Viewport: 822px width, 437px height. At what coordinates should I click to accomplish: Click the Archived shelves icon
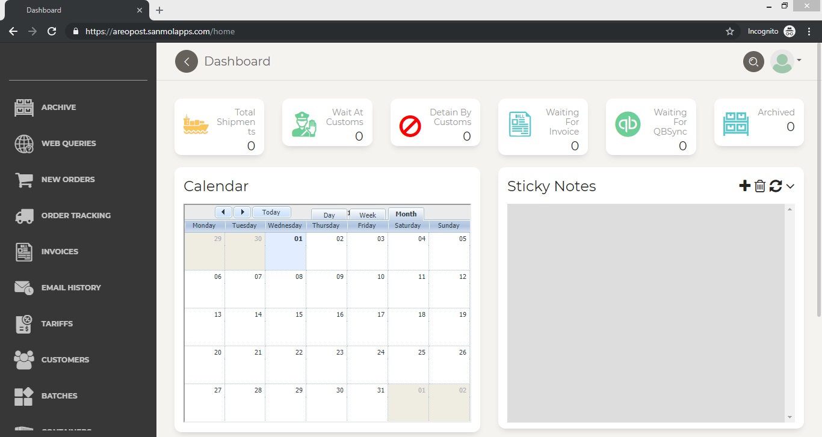coord(735,124)
